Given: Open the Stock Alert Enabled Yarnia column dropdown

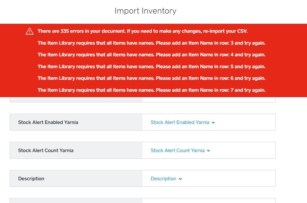Looking at the screenshot, I should (x=180, y=122).
